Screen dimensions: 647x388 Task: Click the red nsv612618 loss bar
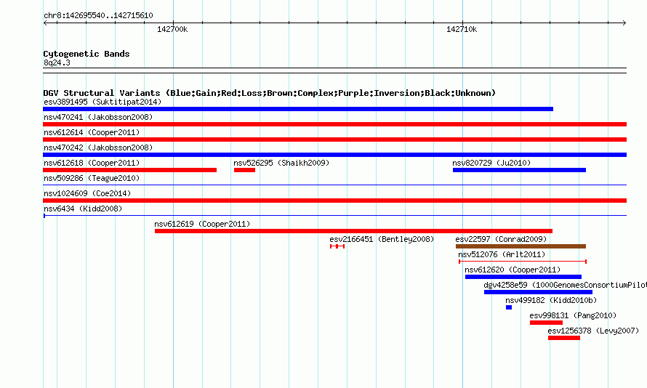point(129,170)
